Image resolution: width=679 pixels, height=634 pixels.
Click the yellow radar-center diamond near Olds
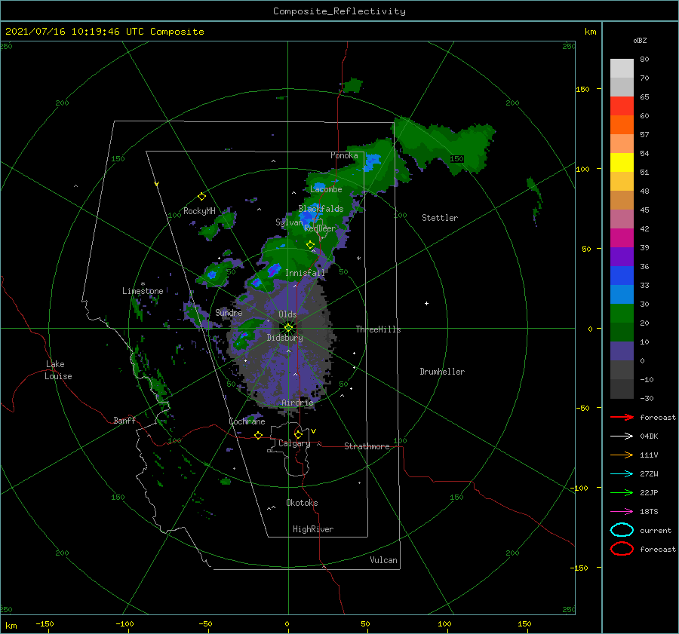pyautogui.click(x=288, y=328)
